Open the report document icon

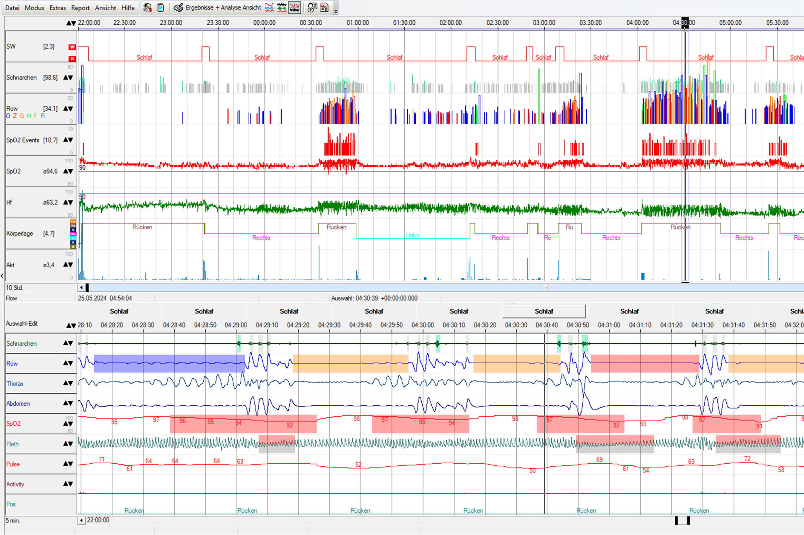[325, 7]
